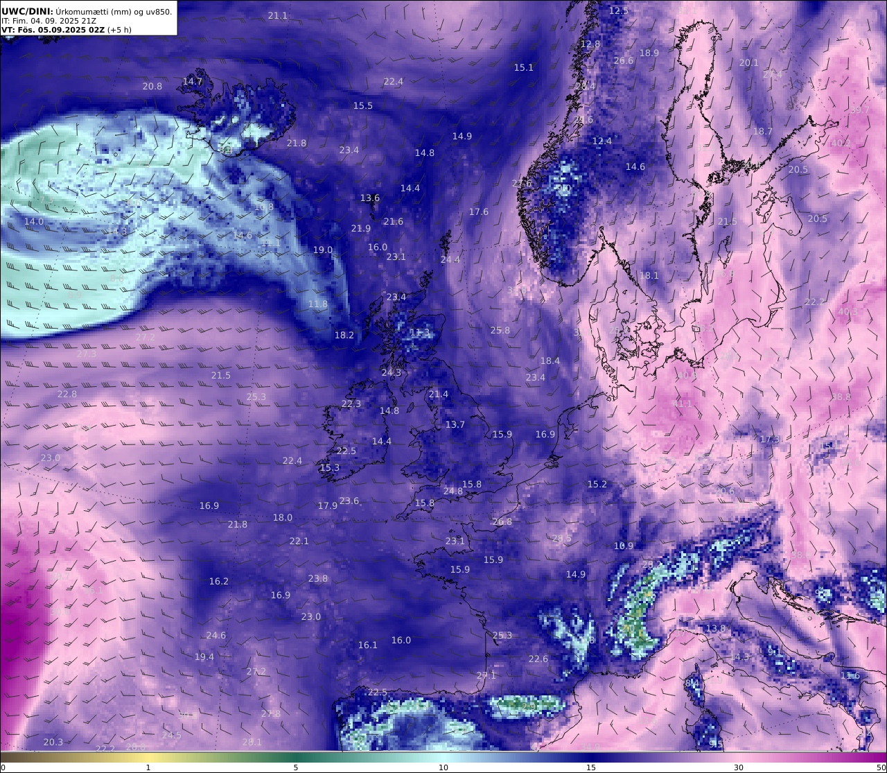The image size is (887, 773).
Task: Click the 17.6 value on the map
Action: [x=479, y=211]
